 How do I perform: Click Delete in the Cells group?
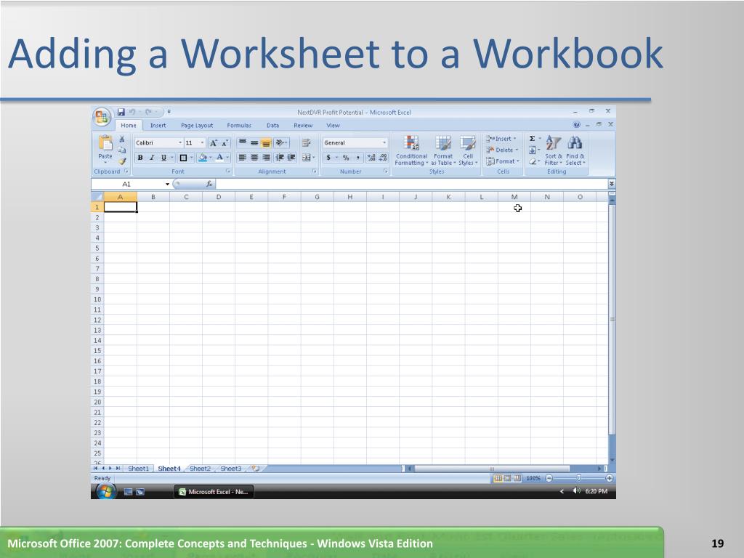click(x=502, y=150)
